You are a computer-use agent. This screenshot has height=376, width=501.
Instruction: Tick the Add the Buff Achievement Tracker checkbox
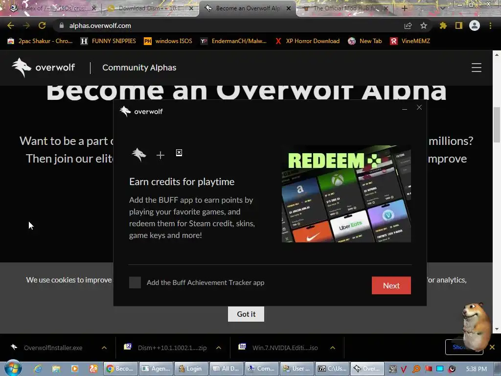pyautogui.click(x=135, y=282)
